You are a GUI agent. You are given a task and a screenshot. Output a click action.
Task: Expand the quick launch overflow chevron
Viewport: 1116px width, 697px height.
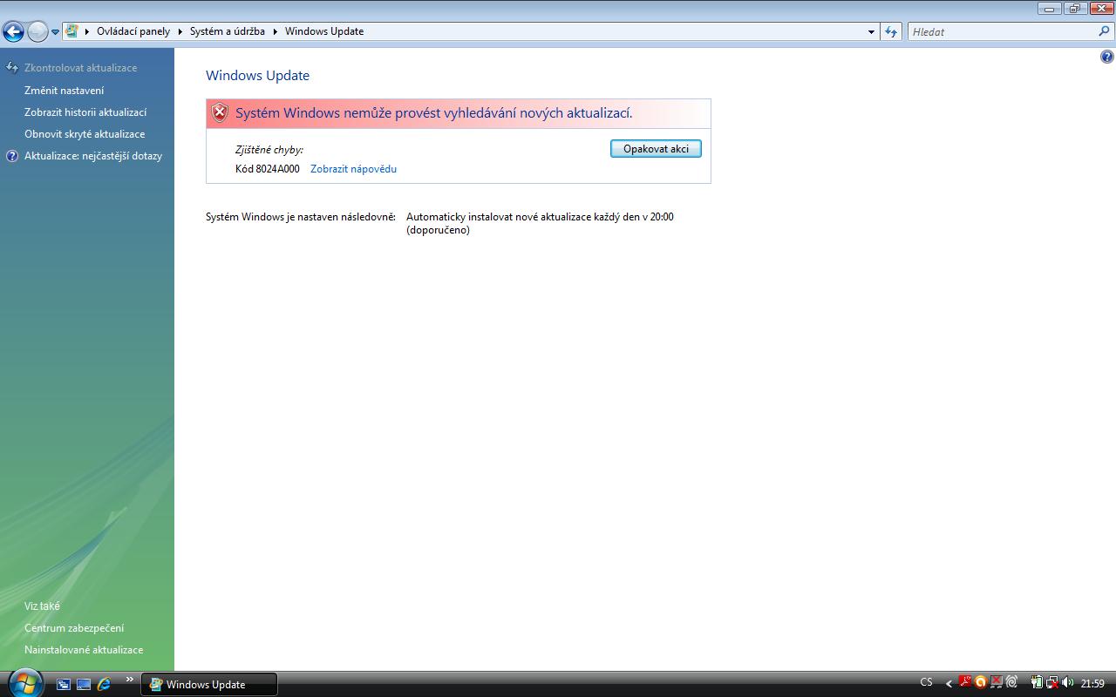pos(130,680)
